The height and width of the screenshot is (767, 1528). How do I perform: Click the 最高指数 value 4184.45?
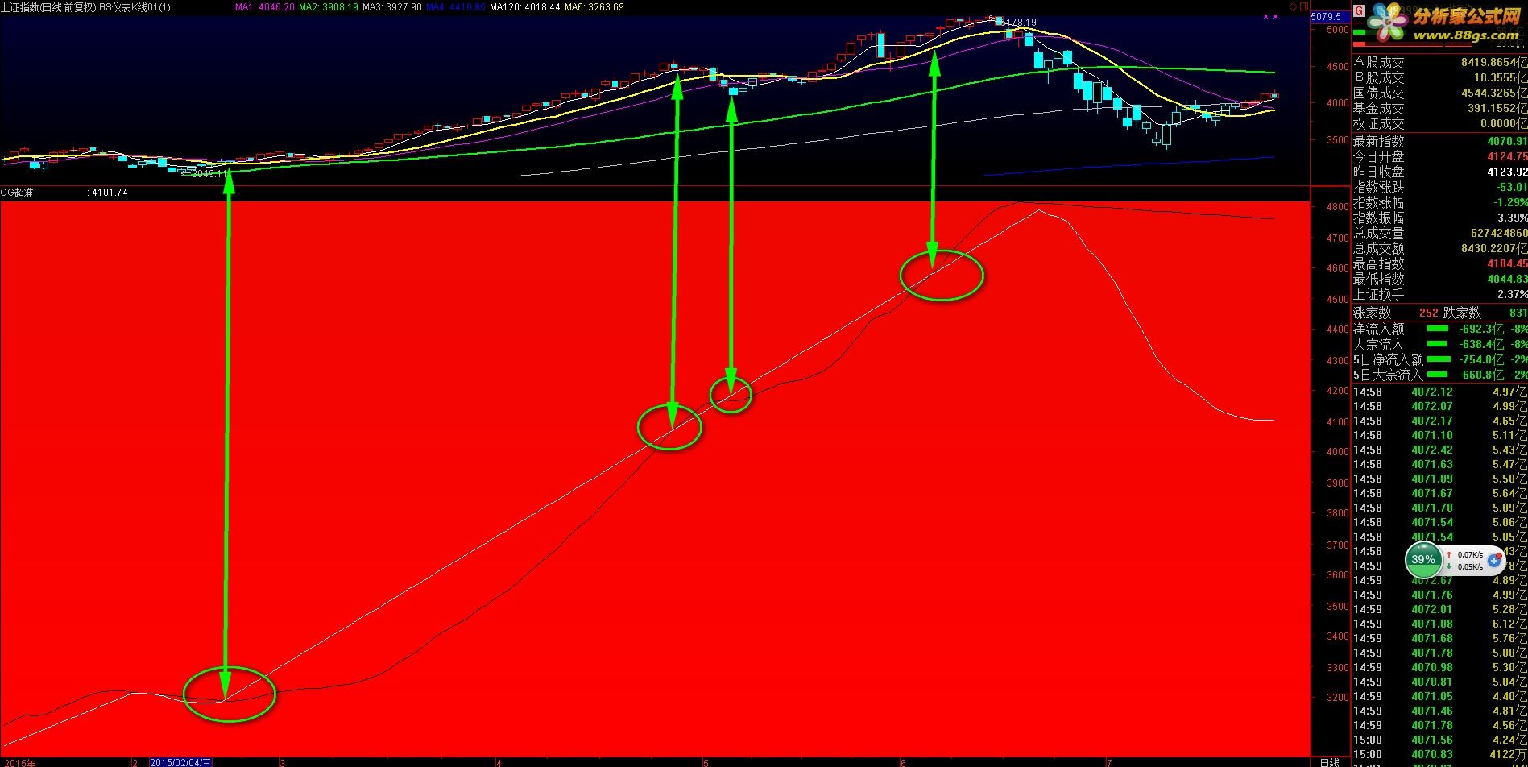coord(1507,263)
